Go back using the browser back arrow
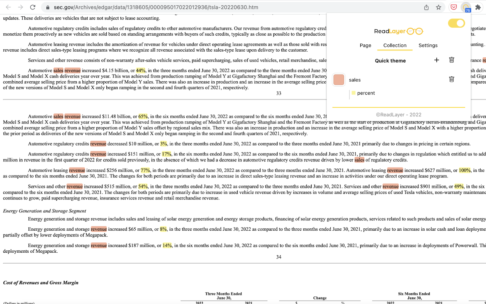Image resolution: width=486 pixels, height=304 pixels. (8, 7)
